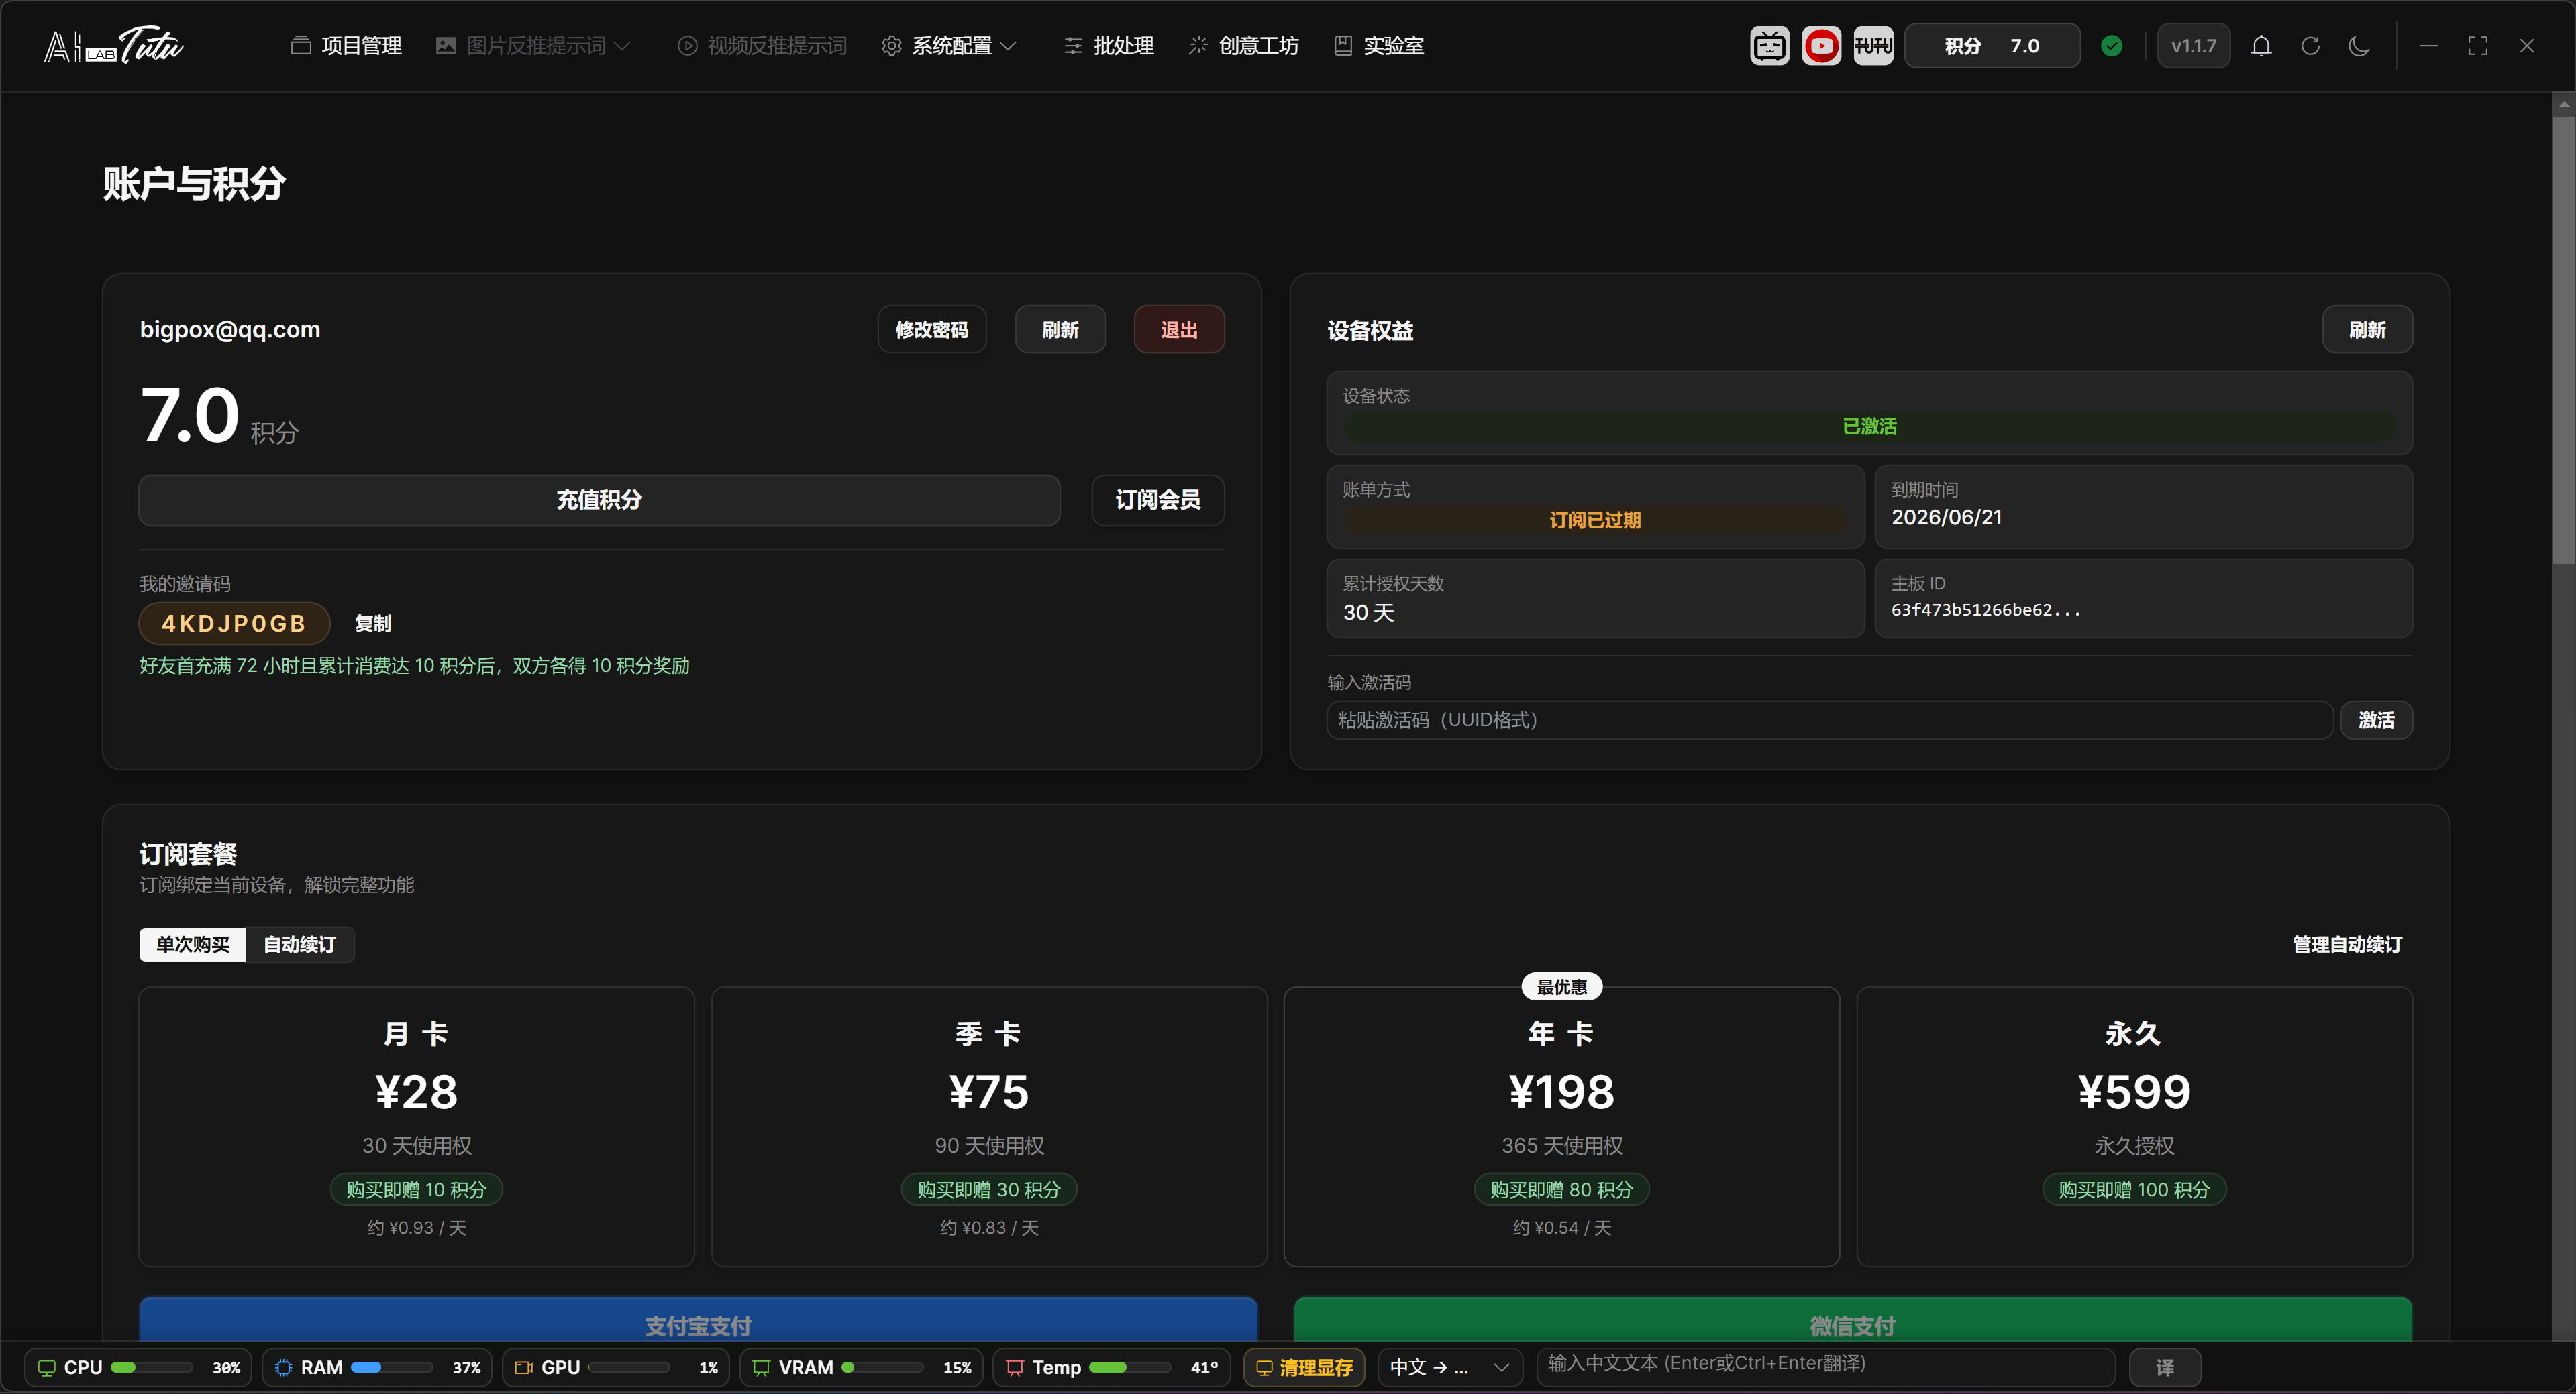Click 订阅会员 button
Viewport: 2576px width, 1394px height.
pyautogui.click(x=1158, y=500)
